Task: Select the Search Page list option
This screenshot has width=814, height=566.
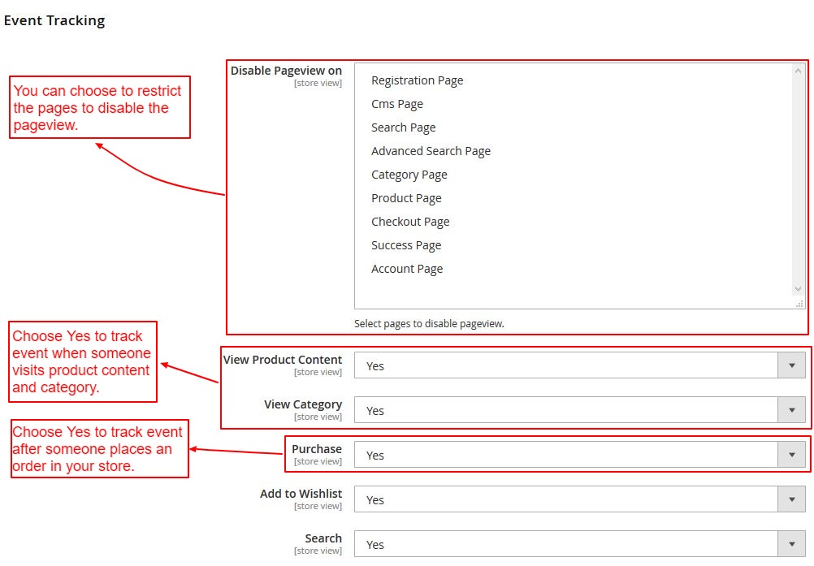Action: tap(403, 127)
